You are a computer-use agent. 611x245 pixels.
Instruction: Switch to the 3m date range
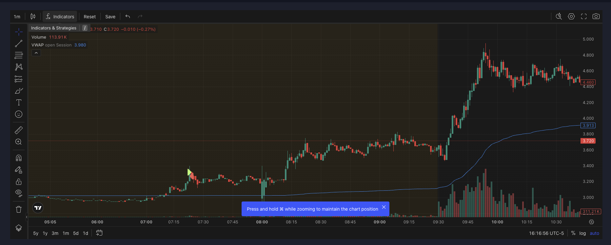(55, 233)
